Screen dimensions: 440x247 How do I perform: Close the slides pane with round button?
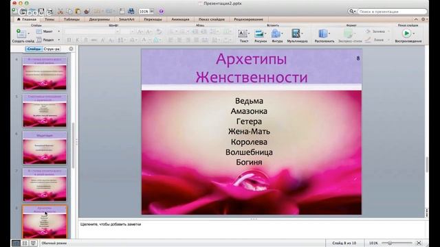click(x=71, y=49)
